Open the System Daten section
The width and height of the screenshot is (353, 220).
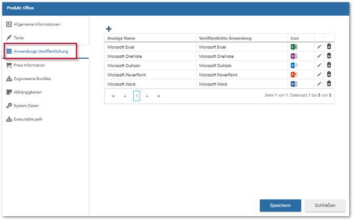(x=23, y=106)
